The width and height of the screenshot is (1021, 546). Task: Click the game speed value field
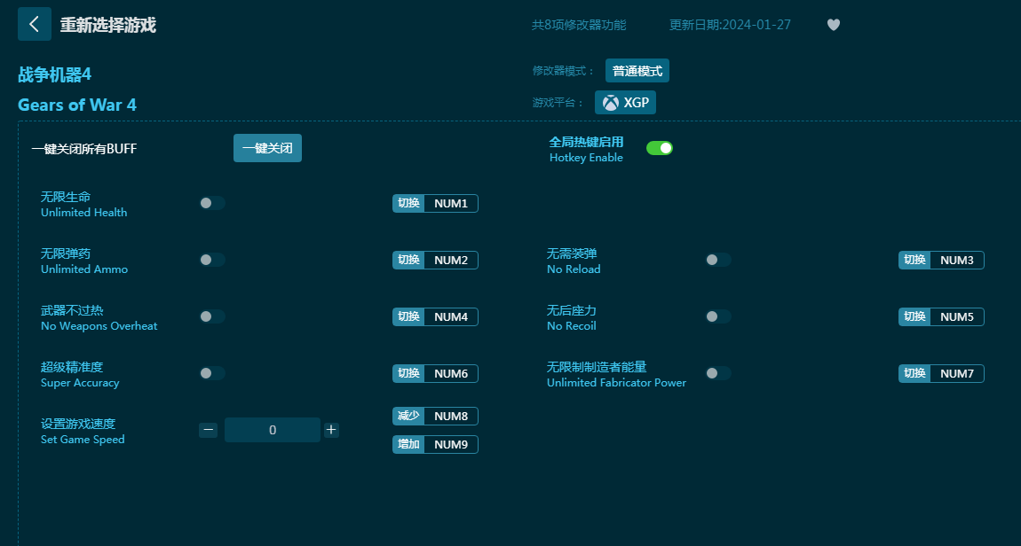click(273, 430)
